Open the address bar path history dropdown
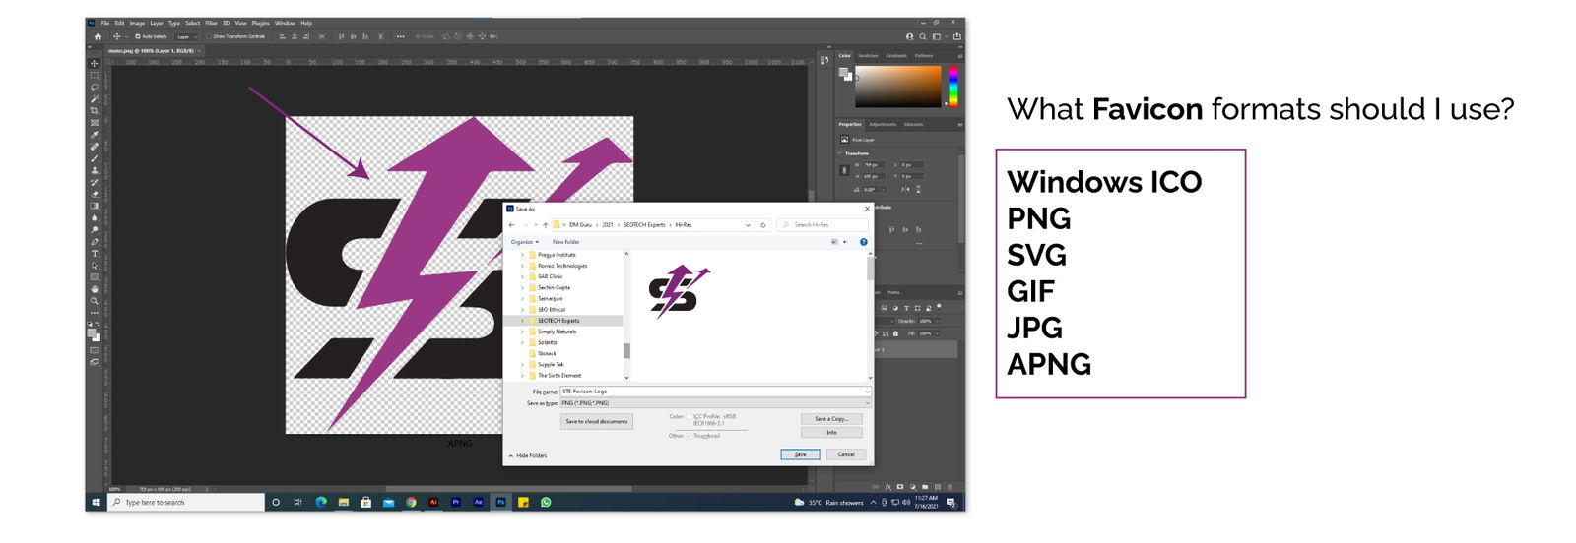 [748, 225]
